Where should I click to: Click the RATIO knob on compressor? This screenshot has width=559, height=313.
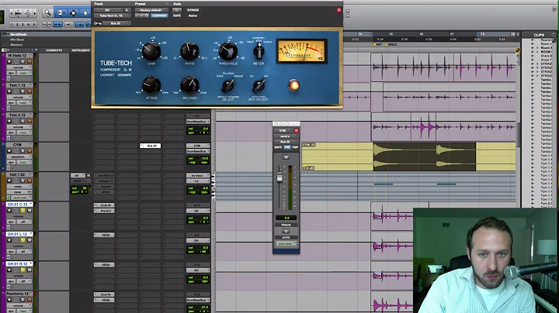[189, 51]
